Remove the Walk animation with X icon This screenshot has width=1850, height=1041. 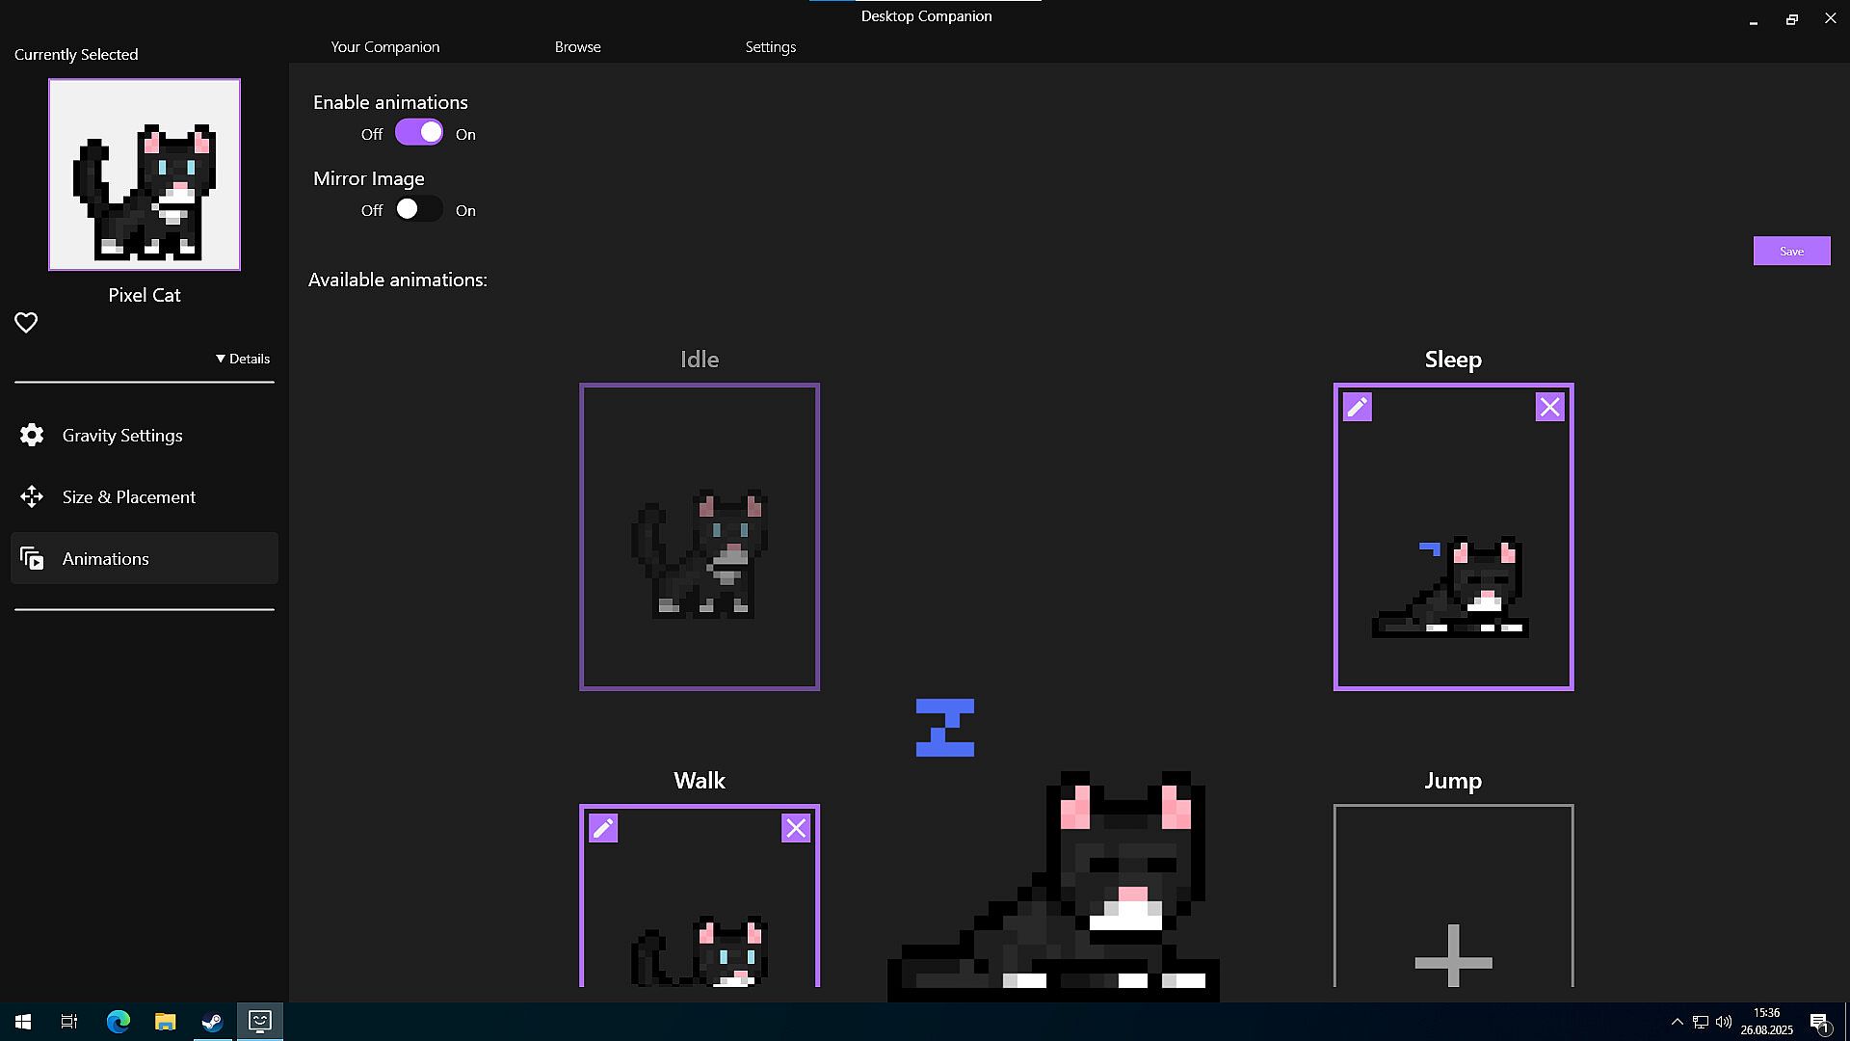click(796, 829)
